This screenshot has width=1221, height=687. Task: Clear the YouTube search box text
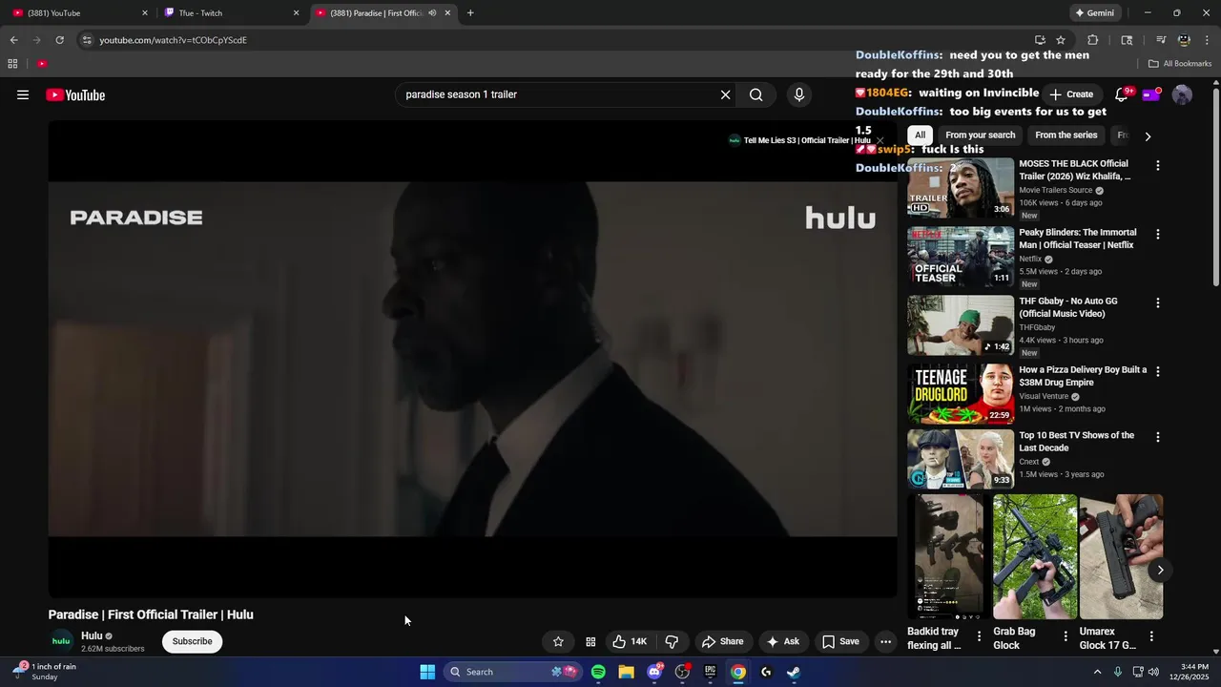tap(725, 94)
